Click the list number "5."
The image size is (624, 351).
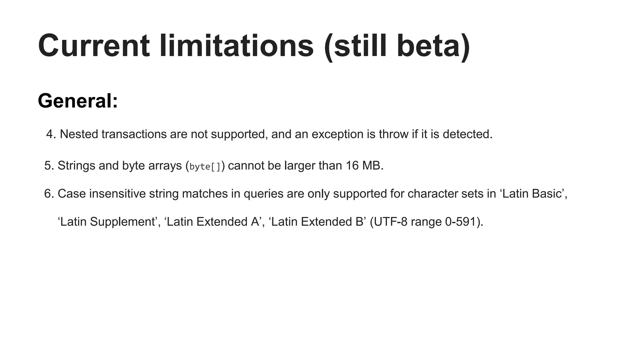coord(49,166)
